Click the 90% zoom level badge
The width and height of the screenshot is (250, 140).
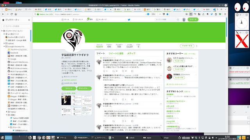(154, 14)
